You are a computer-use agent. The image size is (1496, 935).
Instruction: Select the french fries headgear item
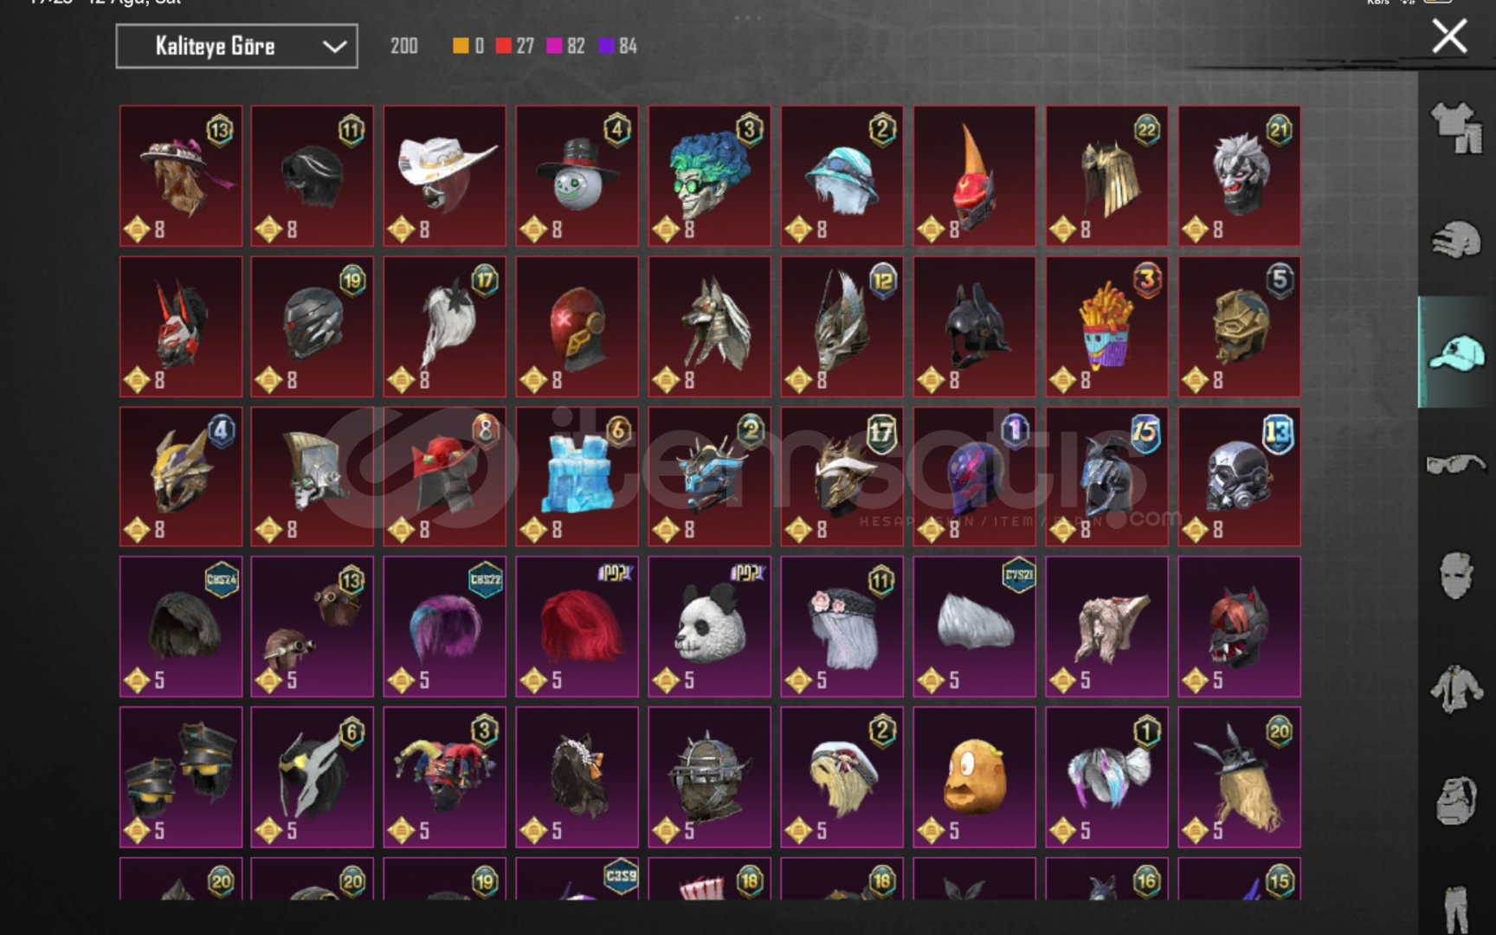(1106, 326)
